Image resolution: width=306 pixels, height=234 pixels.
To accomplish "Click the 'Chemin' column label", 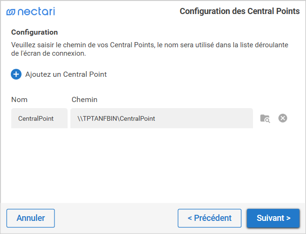I will [84, 100].
